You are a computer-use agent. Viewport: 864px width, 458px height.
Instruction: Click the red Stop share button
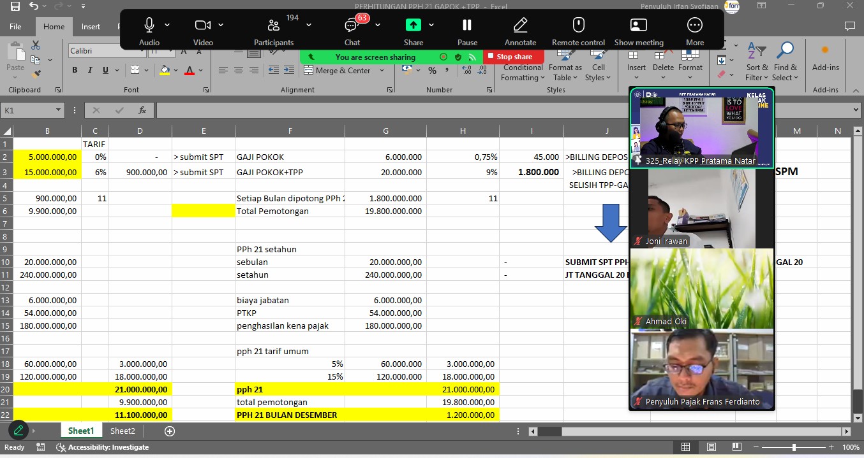point(514,57)
